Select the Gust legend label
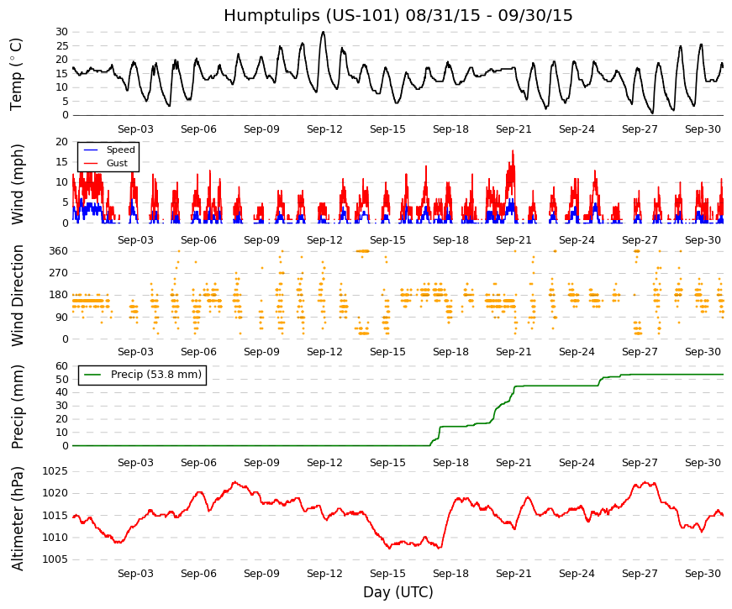 [117, 163]
